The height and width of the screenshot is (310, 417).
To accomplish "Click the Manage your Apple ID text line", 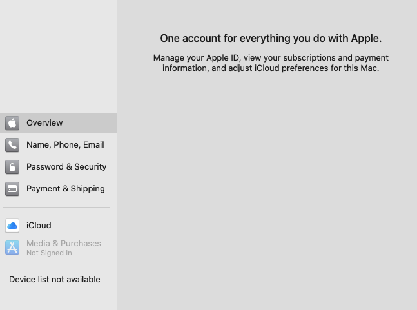I will [x=271, y=58].
